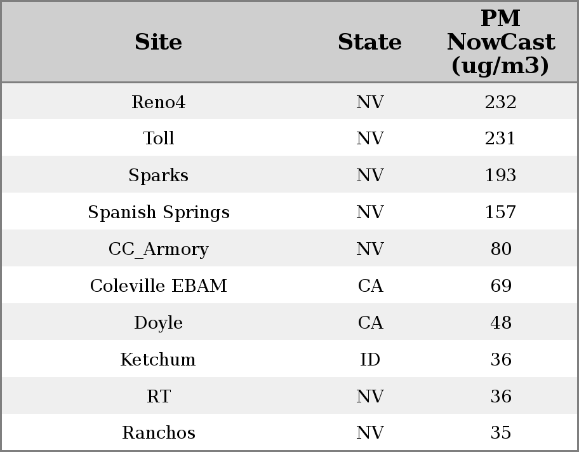This screenshot has height=452, width=579.
Task: Click the CC_Armory site name
Action: (158, 249)
